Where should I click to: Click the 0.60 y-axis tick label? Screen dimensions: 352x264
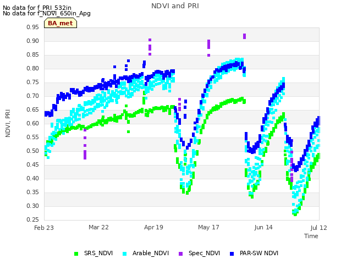[33, 123]
